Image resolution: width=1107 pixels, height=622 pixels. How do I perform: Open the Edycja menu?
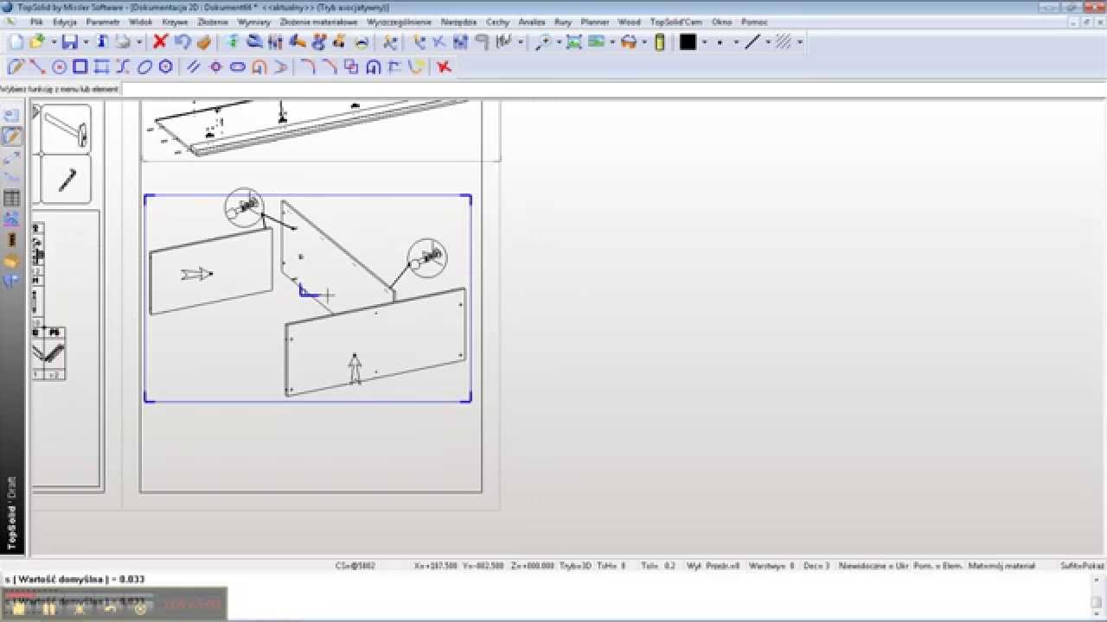(x=65, y=22)
